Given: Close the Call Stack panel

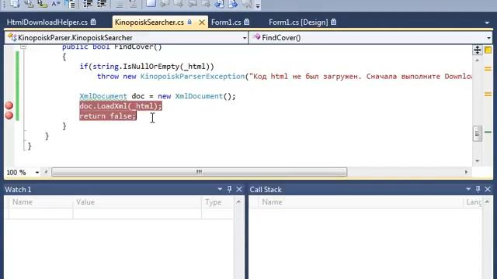Looking at the screenshot, I should pos(488,189).
